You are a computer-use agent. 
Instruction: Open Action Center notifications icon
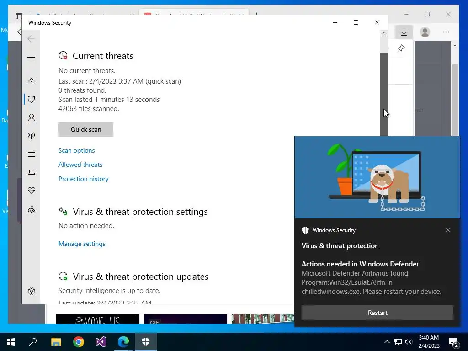454,342
